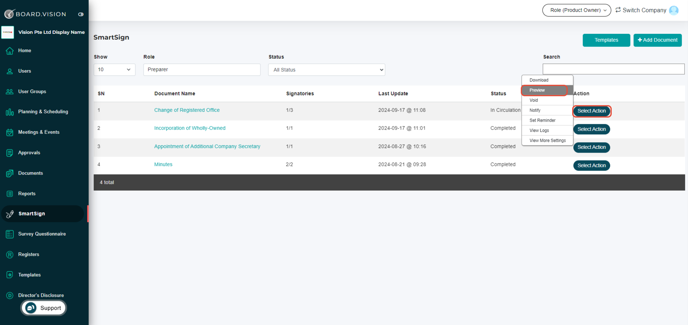
Task: Click the 'In Circulation' status cell
Action: 505,110
